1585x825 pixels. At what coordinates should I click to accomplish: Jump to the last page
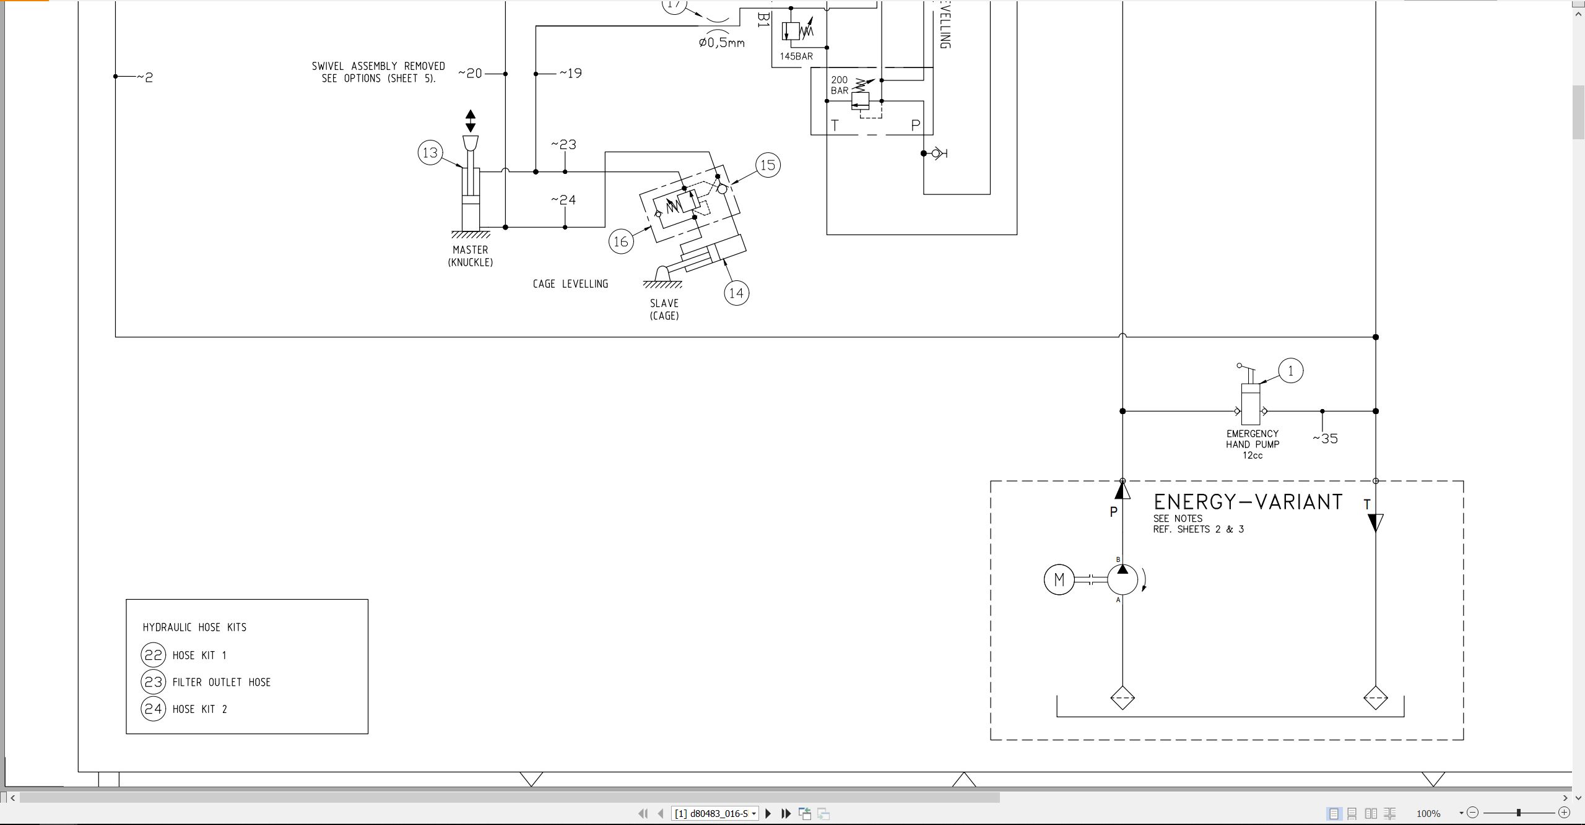click(x=786, y=813)
